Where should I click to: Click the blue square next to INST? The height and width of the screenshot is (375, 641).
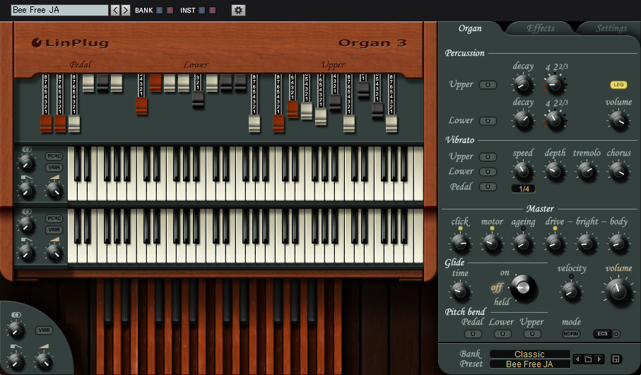coord(202,10)
